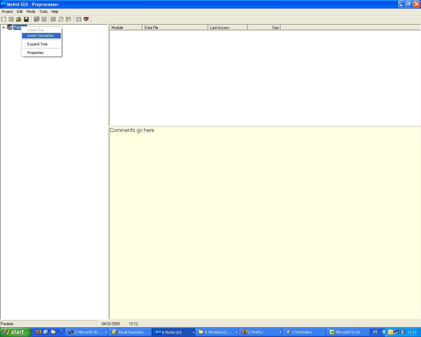Open the Firefox taskbar group dropdown arrow
This screenshot has height=337, width=421.
(280, 332)
